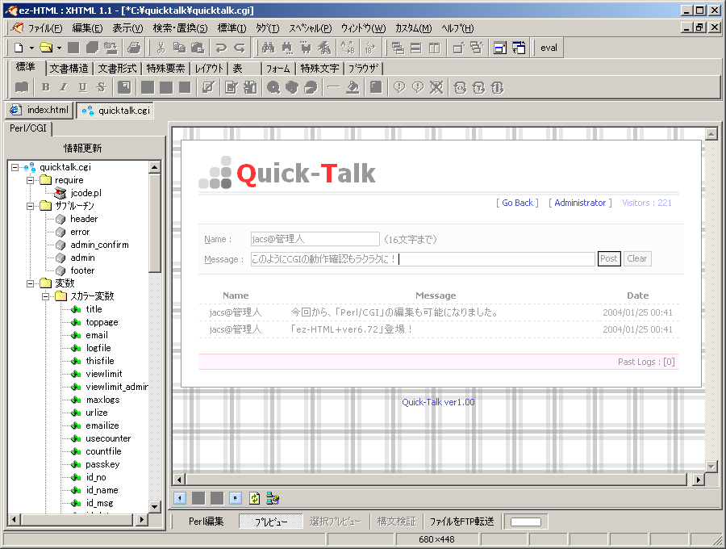726x549 pixels.
Task: Click the preview Refresh page icon
Action: tap(254, 498)
